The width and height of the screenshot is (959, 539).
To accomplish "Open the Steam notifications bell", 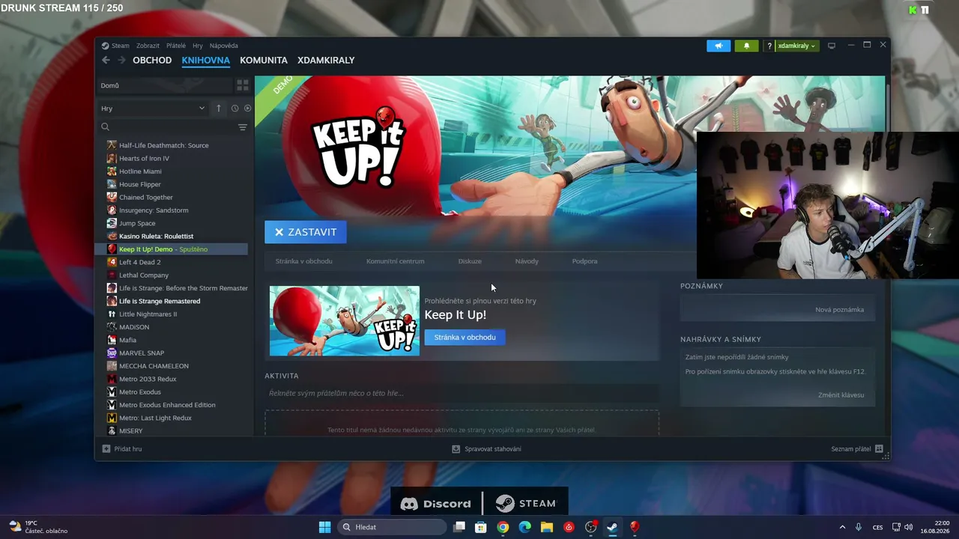I will [746, 46].
